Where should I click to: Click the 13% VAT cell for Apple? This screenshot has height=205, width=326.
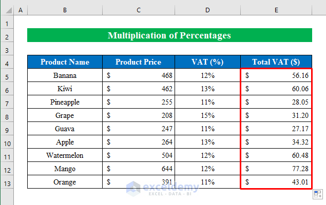tap(207, 142)
